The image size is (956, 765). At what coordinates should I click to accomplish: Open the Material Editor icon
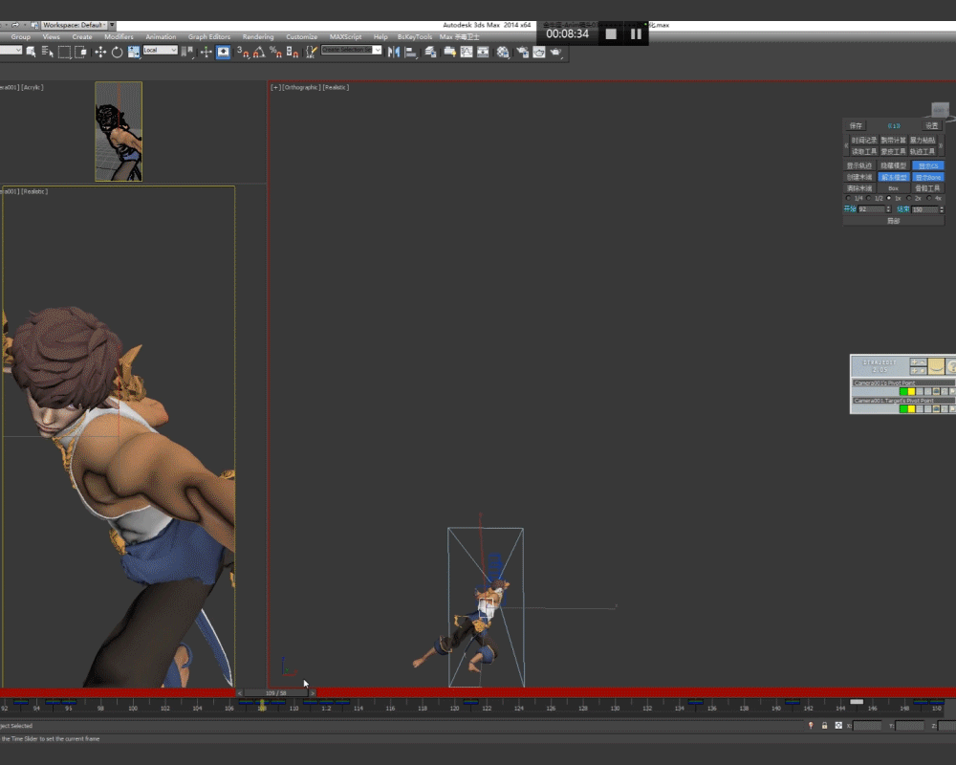(x=503, y=52)
